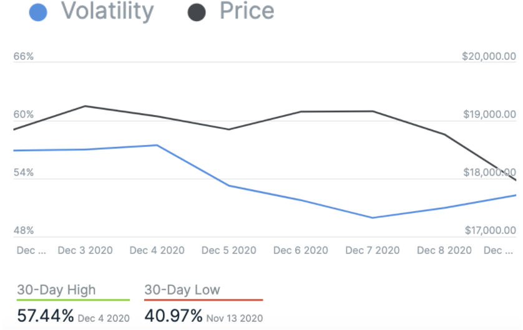Click the Dec 6 2020 axis label
The image size is (523, 330).
(x=301, y=250)
